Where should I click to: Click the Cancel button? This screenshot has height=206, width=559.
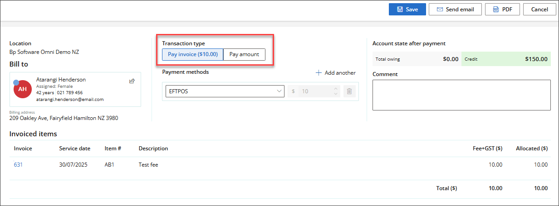point(539,10)
